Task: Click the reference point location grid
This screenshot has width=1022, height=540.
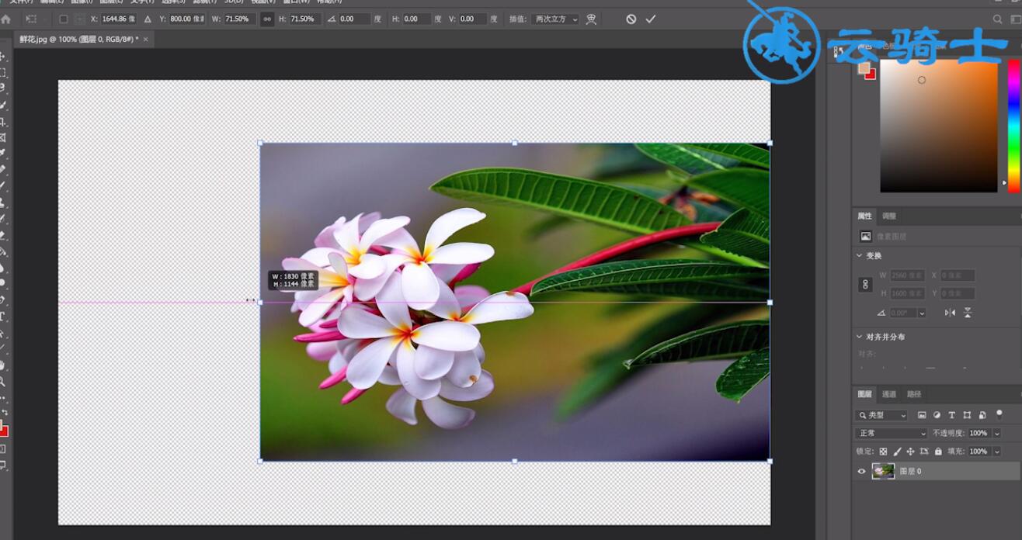Action: (79, 19)
